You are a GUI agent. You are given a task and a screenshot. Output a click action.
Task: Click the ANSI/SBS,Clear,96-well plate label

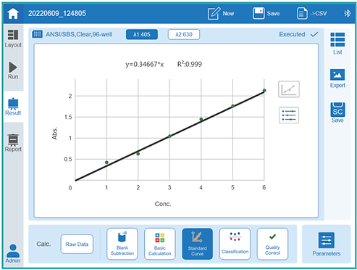pyautogui.click(x=79, y=34)
